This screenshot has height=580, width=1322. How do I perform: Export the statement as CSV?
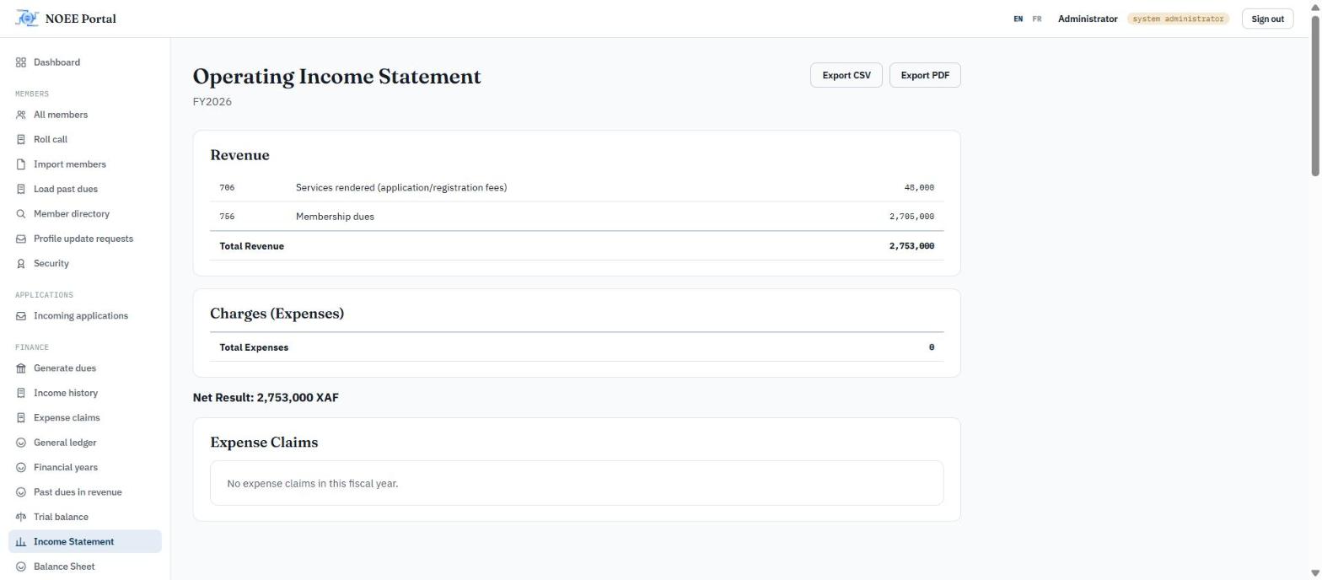click(x=846, y=75)
